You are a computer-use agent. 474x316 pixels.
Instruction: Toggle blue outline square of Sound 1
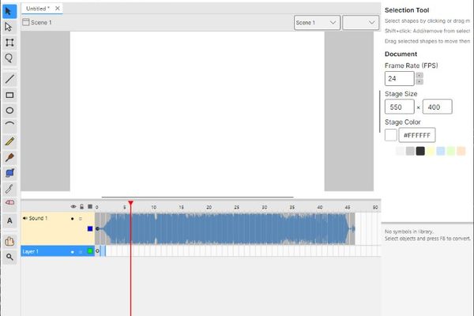[90, 228]
